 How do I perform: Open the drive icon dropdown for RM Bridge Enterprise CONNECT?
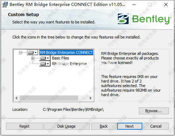(33, 52)
